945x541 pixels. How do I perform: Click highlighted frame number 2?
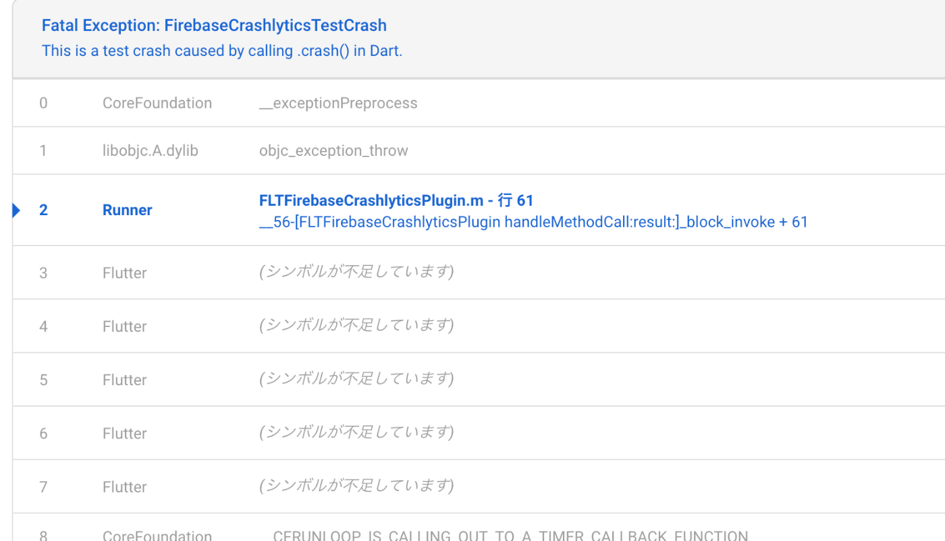pyautogui.click(x=43, y=210)
